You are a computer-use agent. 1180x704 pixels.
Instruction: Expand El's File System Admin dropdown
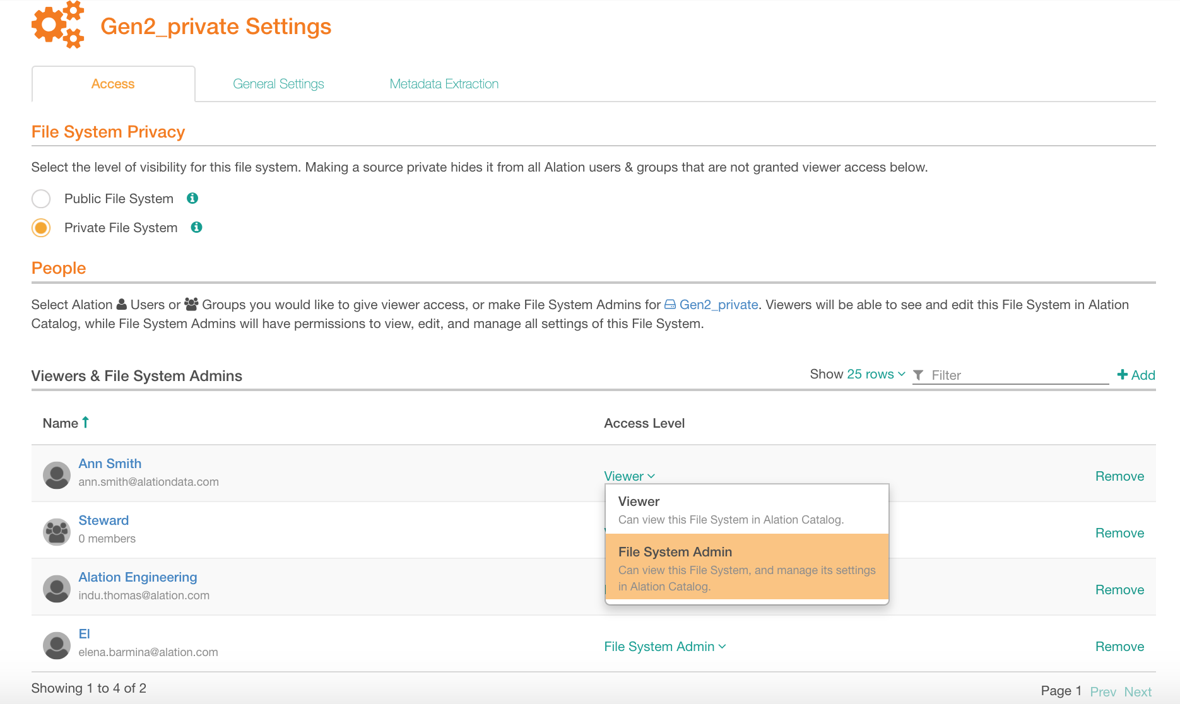(665, 647)
